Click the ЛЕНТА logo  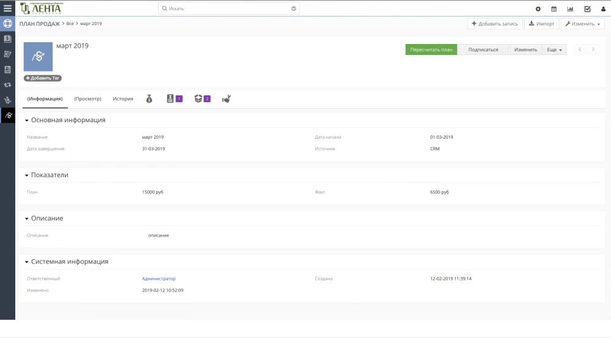[42, 8]
